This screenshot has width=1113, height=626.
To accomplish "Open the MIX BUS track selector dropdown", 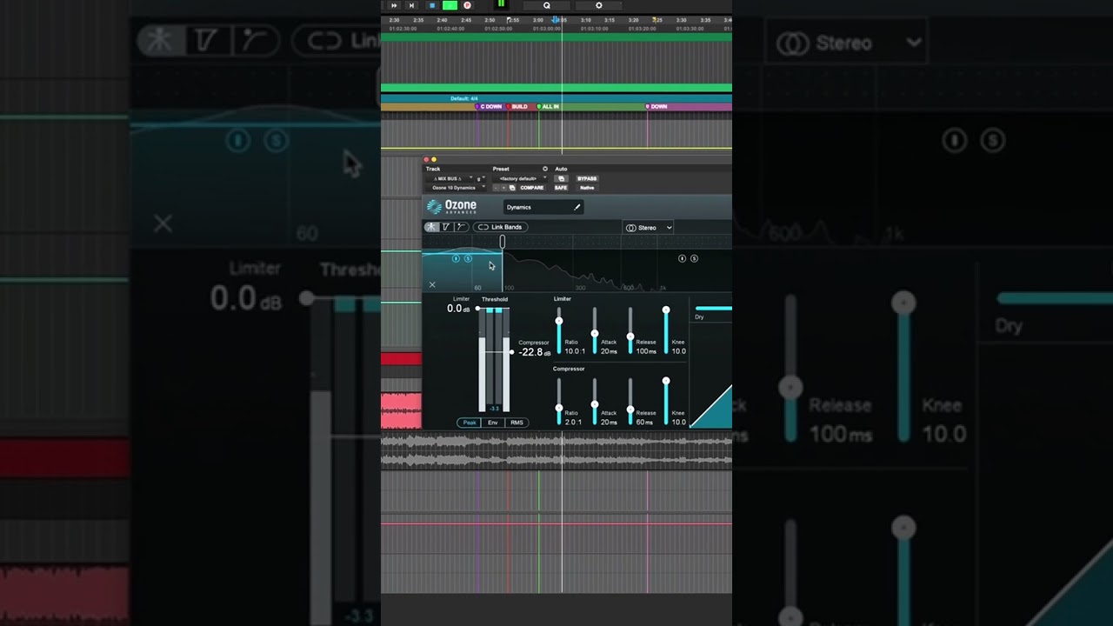I will (x=449, y=178).
